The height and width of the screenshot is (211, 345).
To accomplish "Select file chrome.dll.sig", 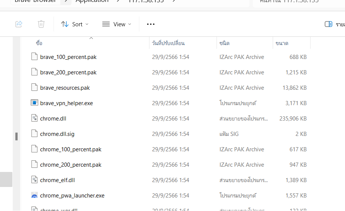I will (x=57, y=134).
